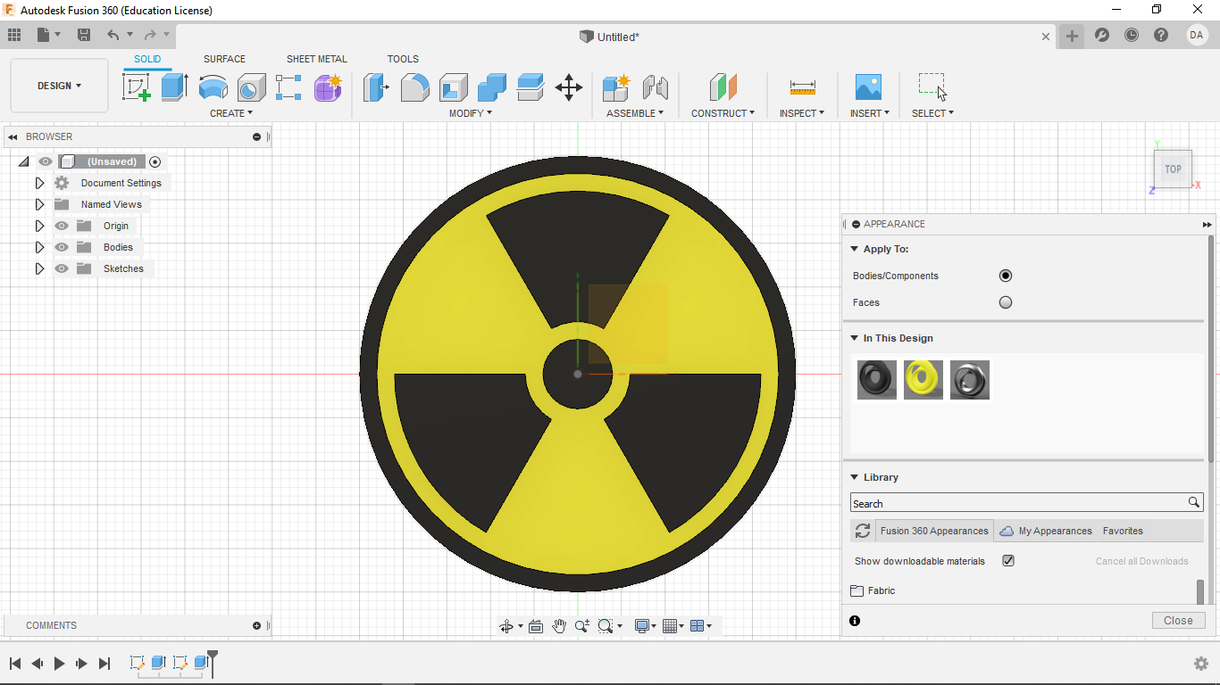
Task: Open the INSPECT dropdown menu
Action: click(x=802, y=113)
